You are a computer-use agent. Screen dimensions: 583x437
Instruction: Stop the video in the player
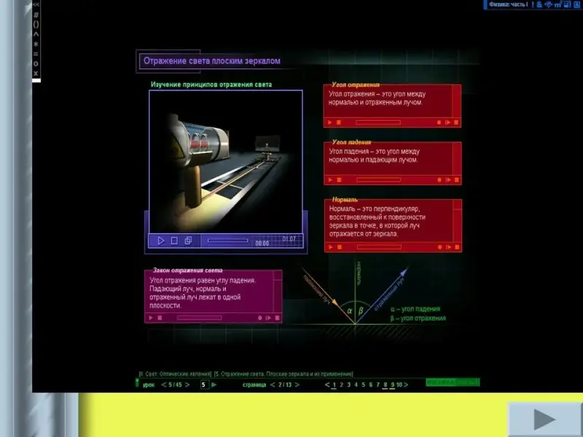pyautogui.click(x=174, y=240)
